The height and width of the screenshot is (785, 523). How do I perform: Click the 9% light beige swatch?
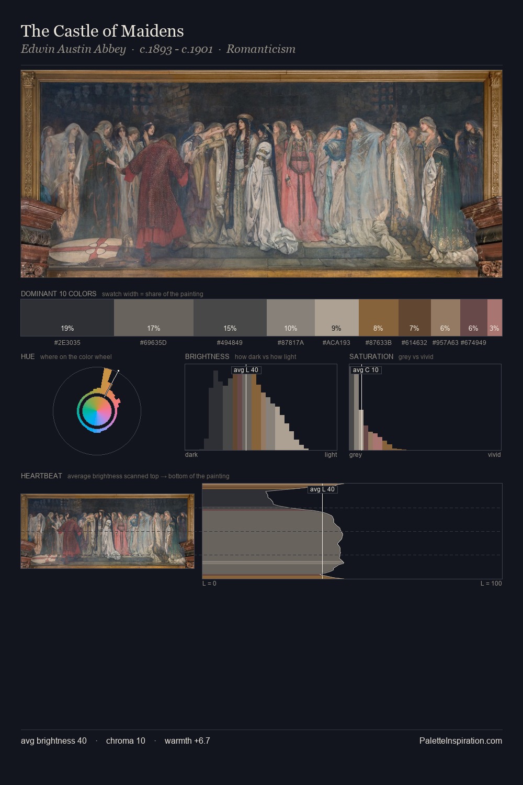coord(337,318)
